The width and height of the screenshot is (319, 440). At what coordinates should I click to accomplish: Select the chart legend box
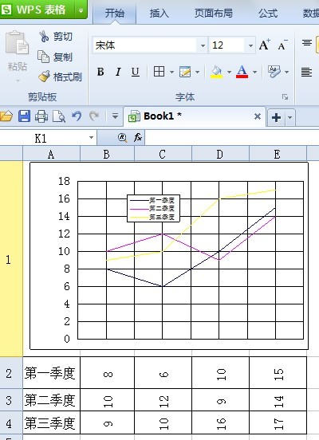pyautogui.click(x=153, y=208)
